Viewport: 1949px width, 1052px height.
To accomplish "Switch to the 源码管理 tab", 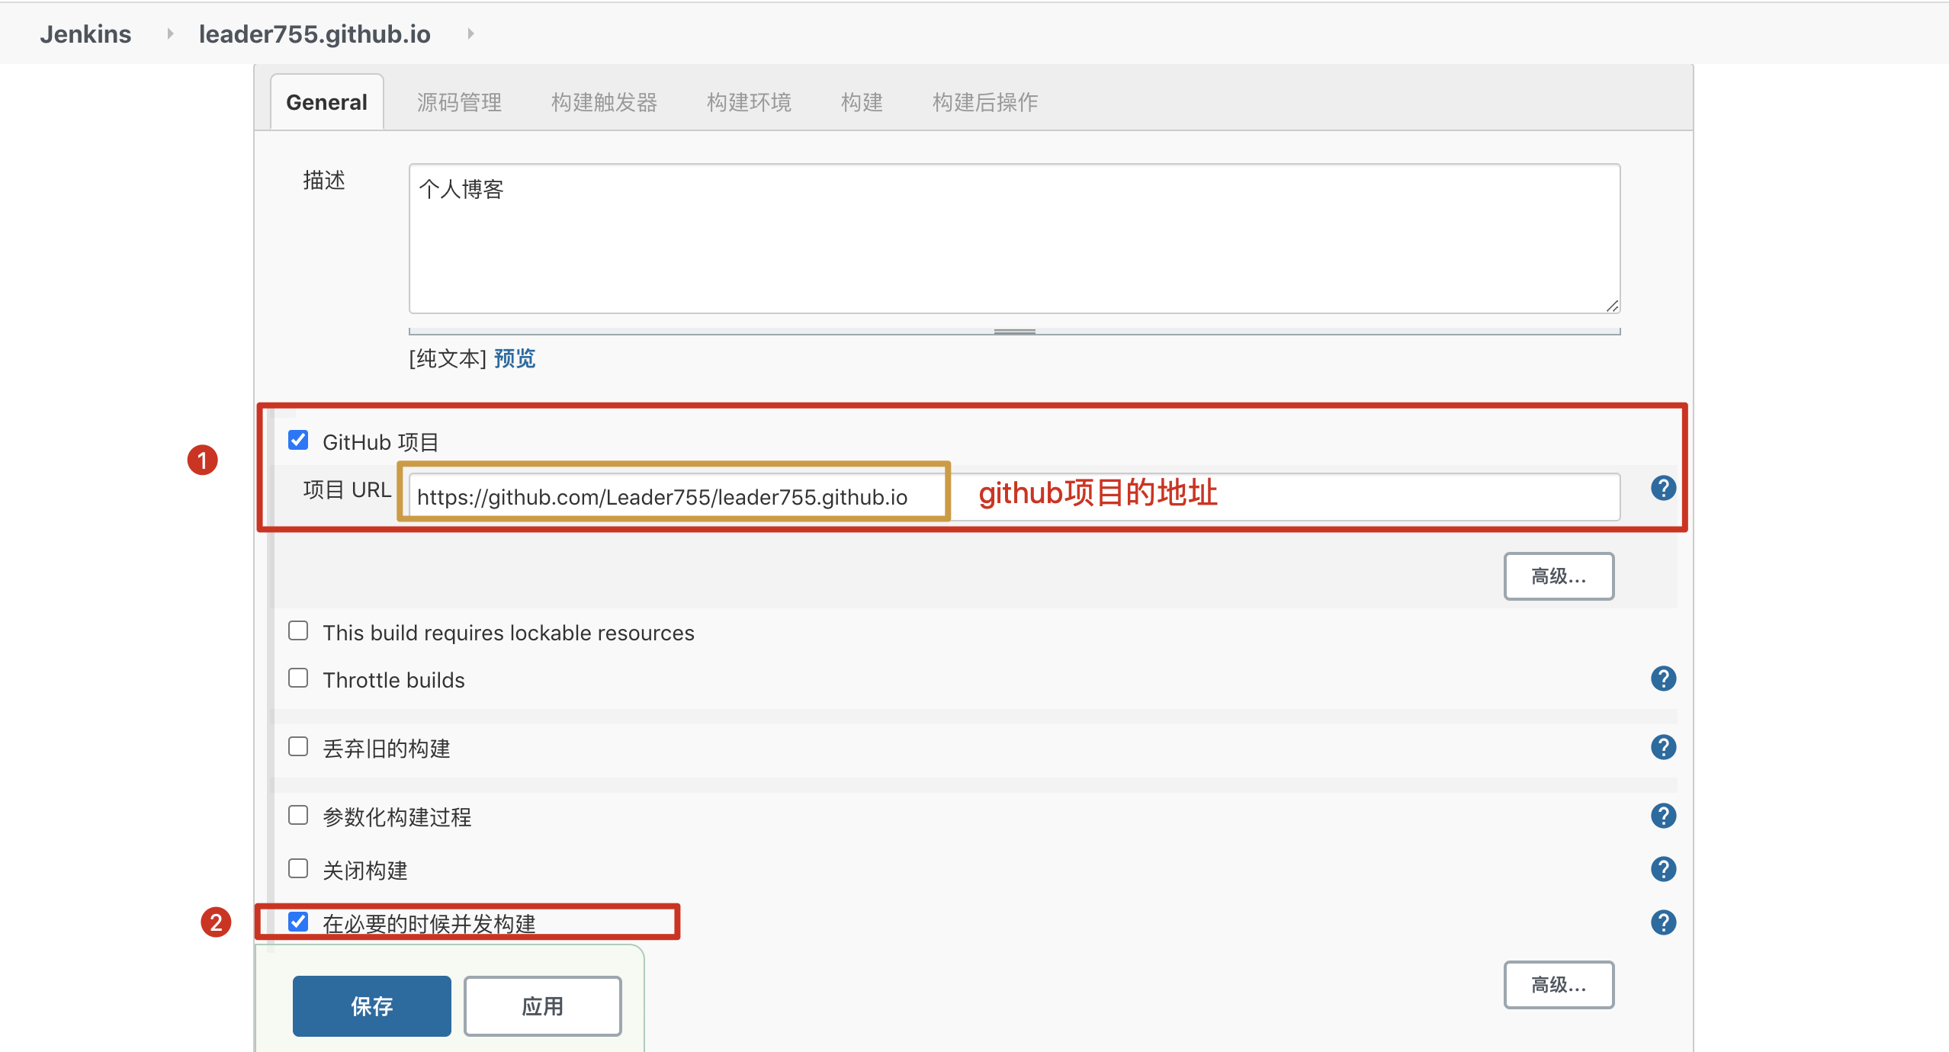I will tap(459, 102).
